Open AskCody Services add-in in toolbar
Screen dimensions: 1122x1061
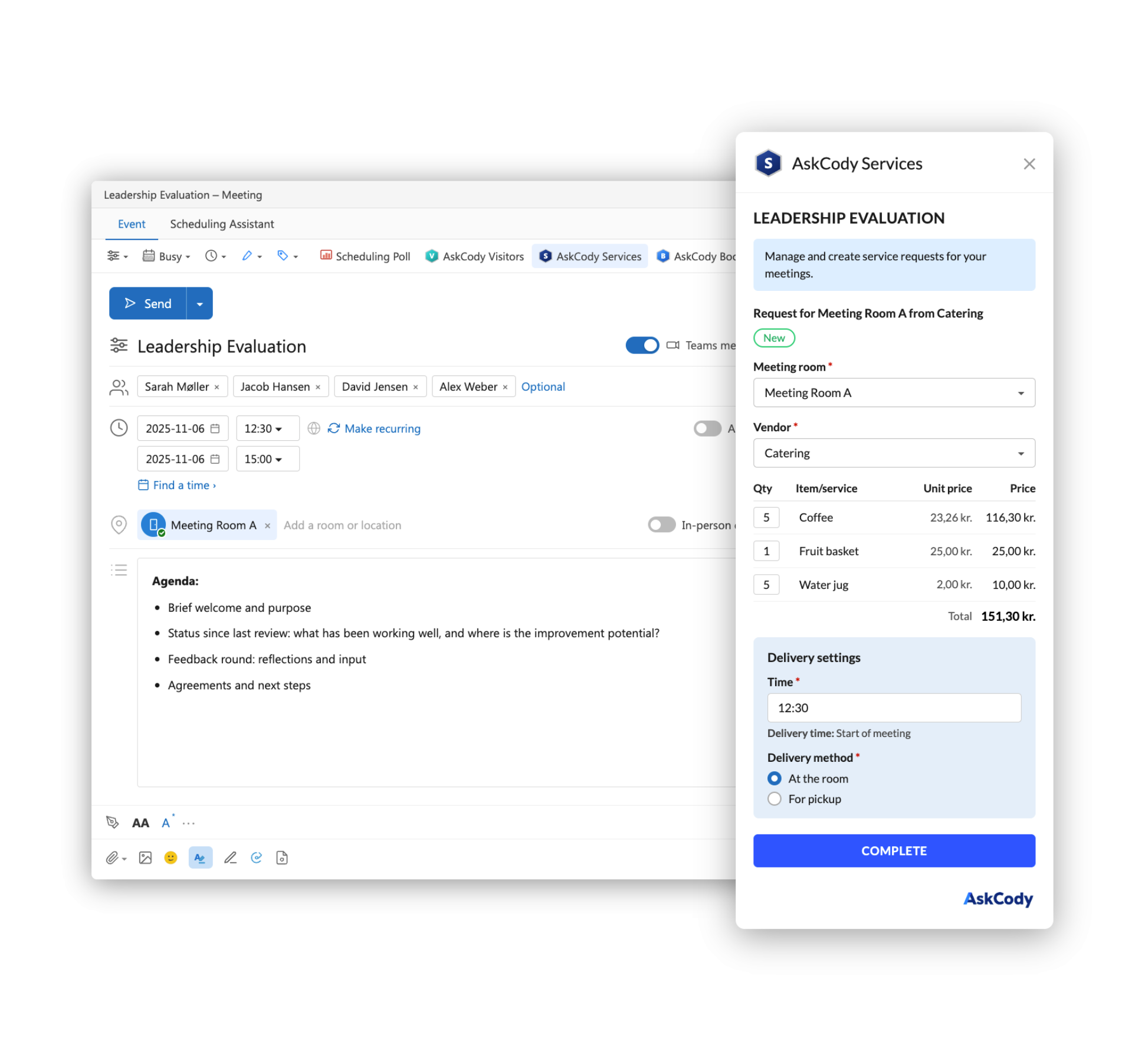pyautogui.click(x=590, y=256)
